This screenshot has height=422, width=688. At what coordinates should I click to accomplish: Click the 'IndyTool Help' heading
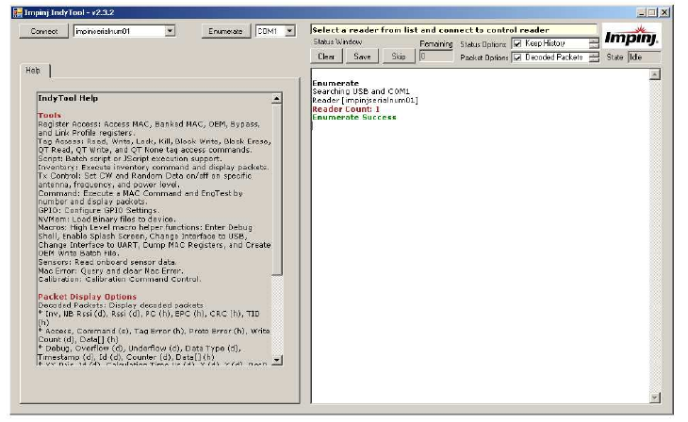click(68, 98)
